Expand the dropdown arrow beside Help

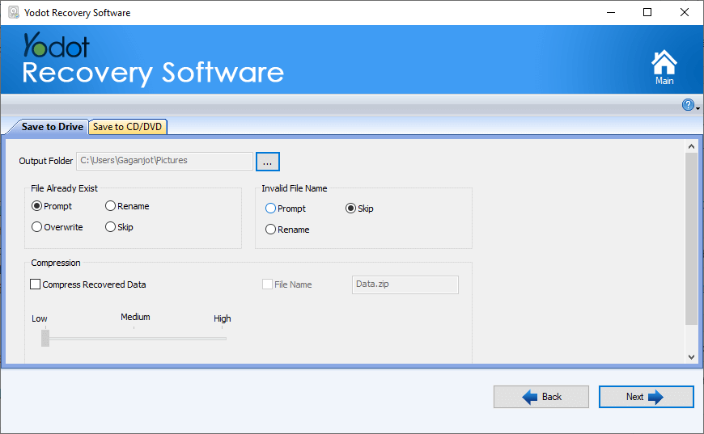[x=698, y=108]
